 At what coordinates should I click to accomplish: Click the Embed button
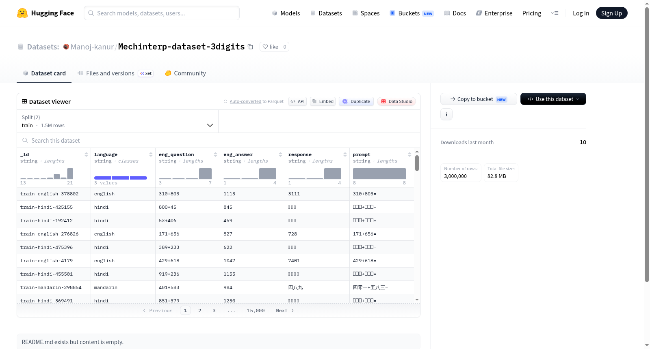tap(323, 101)
